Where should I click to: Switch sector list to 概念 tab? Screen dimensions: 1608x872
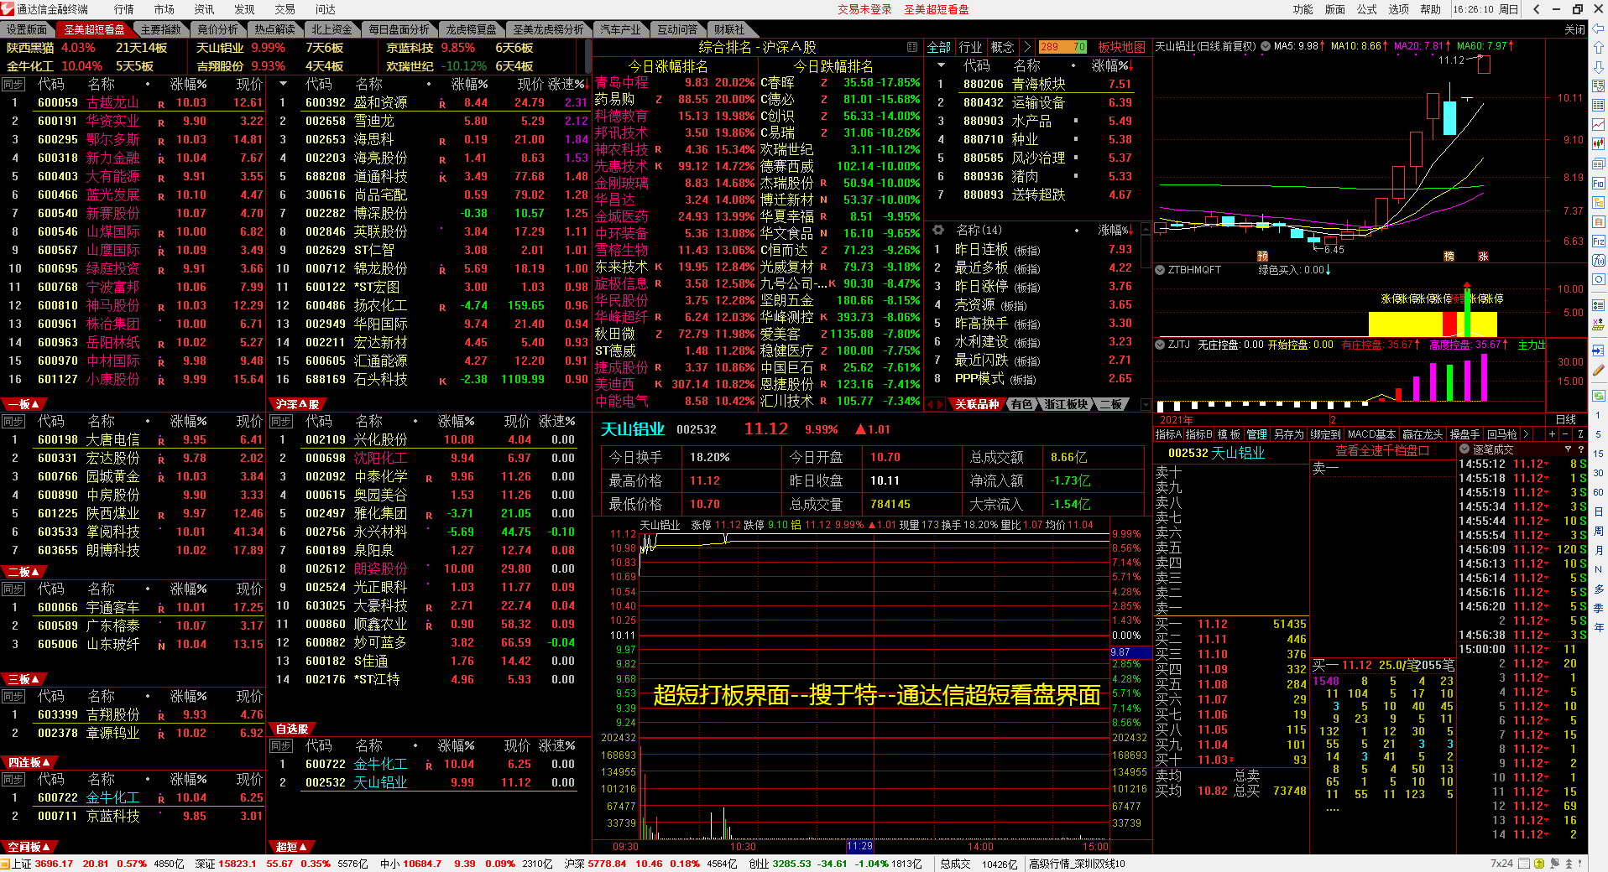pyautogui.click(x=1002, y=47)
